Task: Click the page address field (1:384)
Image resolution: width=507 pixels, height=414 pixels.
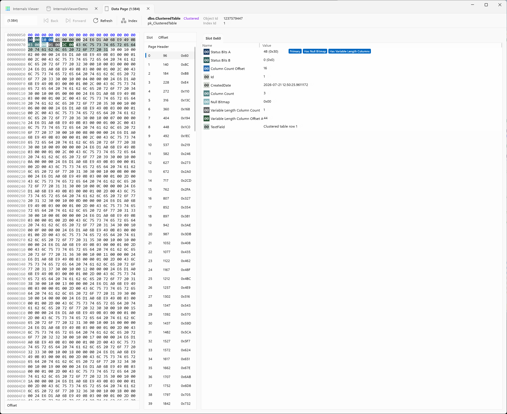Action: point(21,21)
